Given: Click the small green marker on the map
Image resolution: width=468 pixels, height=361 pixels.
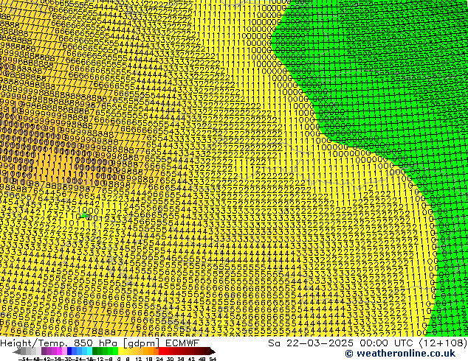Looking at the screenshot, I should click(x=84, y=214).
